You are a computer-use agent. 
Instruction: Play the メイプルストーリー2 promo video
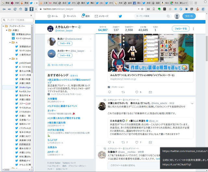coord(150,53)
